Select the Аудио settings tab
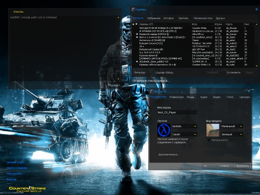This screenshot has height=195, width=260. click(204, 97)
